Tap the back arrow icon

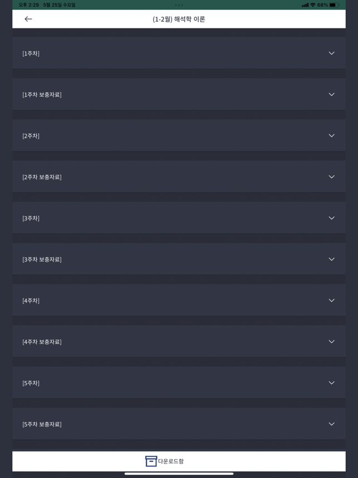tap(28, 19)
